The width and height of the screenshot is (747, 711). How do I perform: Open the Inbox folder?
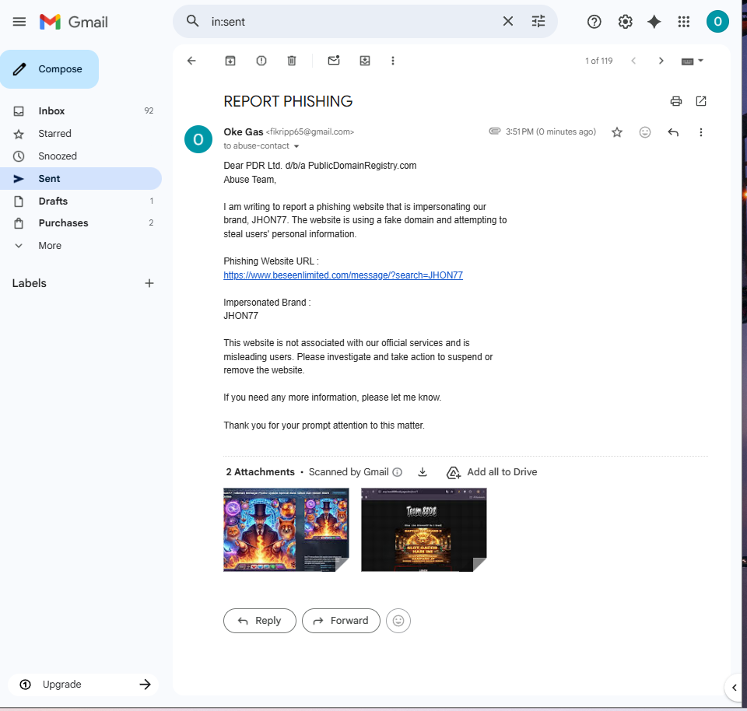81,111
